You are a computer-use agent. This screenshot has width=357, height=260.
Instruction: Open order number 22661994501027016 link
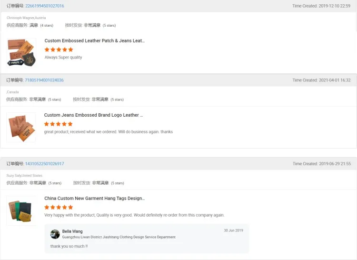(x=44, y=6)
